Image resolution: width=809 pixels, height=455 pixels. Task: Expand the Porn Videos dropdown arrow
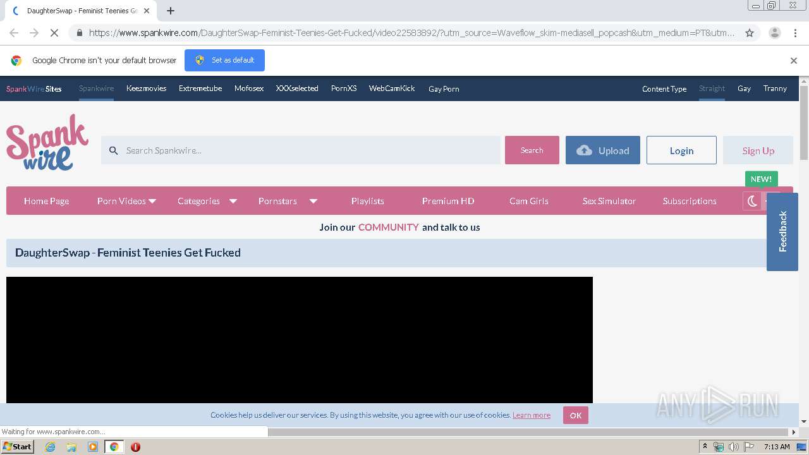(x=152, y=201)
